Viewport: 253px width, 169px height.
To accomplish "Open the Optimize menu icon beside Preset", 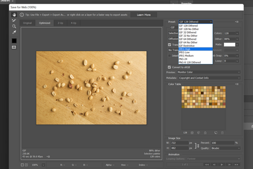I will coord(237,22).
